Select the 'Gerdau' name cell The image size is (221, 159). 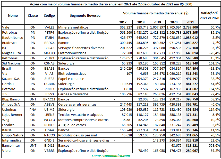pyautogui.click(x=13, y=84)
